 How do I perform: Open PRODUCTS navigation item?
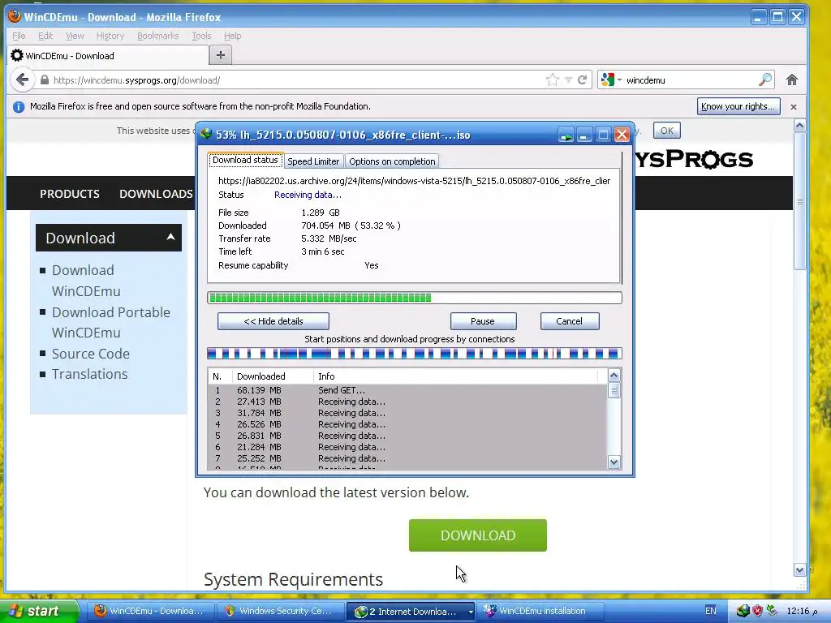click(x=70, y=194)
